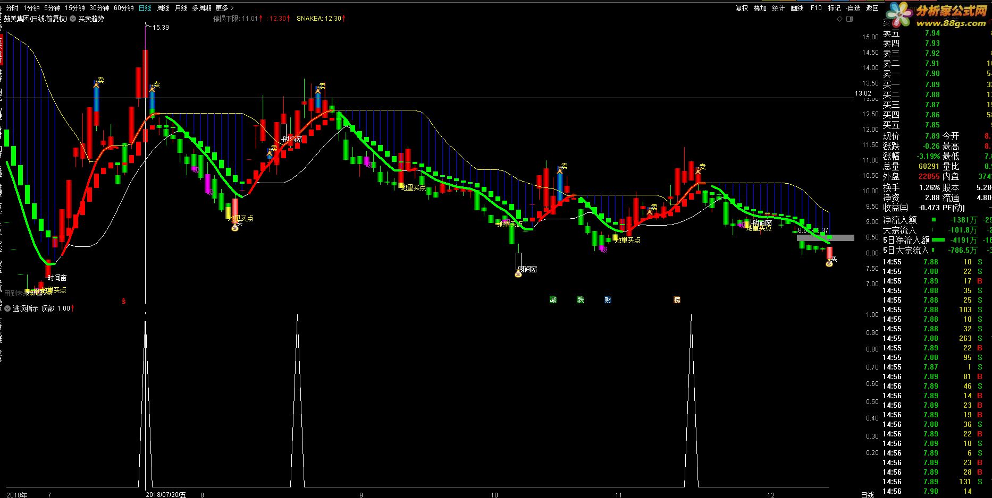
Task: Select the 15分钟 period tab
Action: 75,8
